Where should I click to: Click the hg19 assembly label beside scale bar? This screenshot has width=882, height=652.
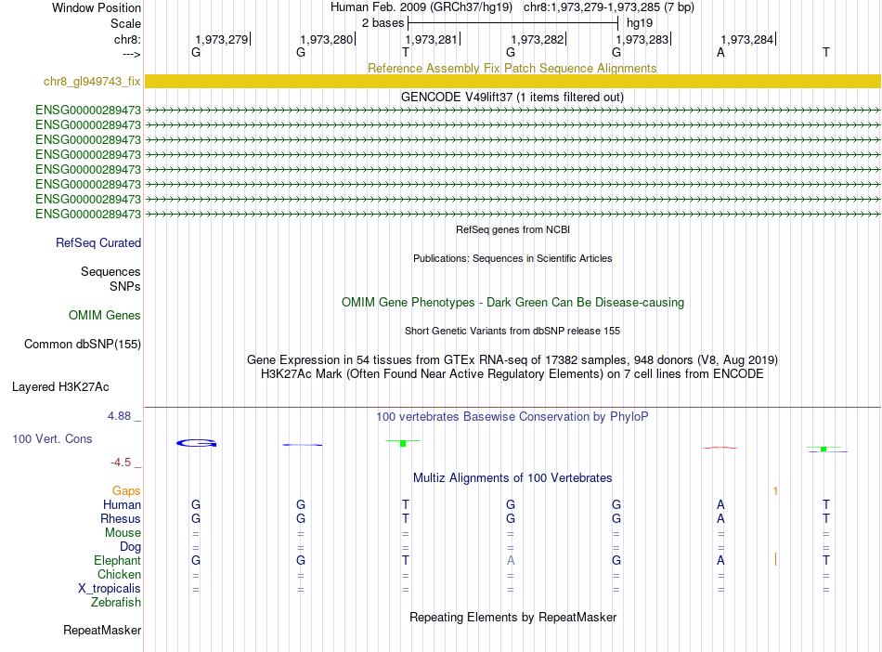[x=640, y=23]
